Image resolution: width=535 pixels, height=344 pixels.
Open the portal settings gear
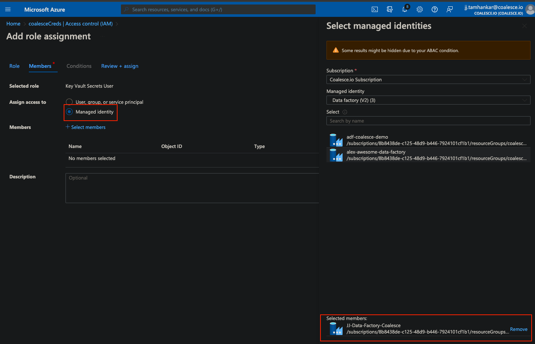(420, 9)
